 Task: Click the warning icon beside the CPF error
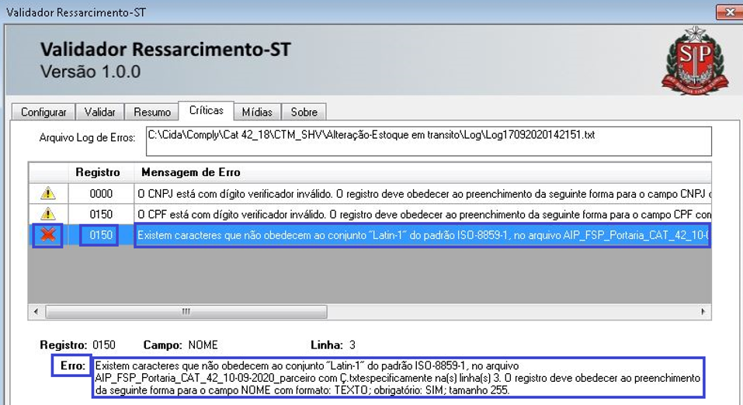tap(48, 214)
